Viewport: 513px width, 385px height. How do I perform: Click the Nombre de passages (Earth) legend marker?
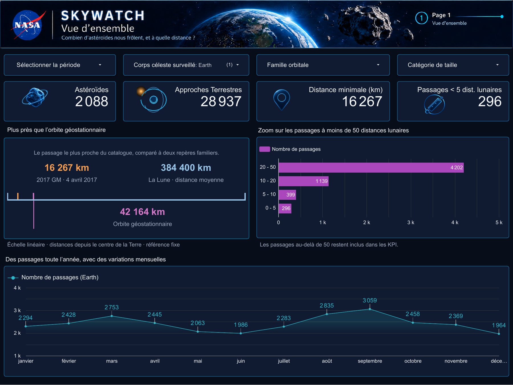pos(13,278)
